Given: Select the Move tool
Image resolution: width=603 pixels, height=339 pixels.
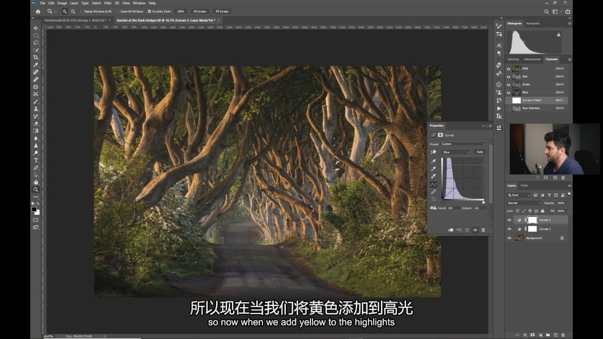Looking at the screenshot, I should point(36,28).
